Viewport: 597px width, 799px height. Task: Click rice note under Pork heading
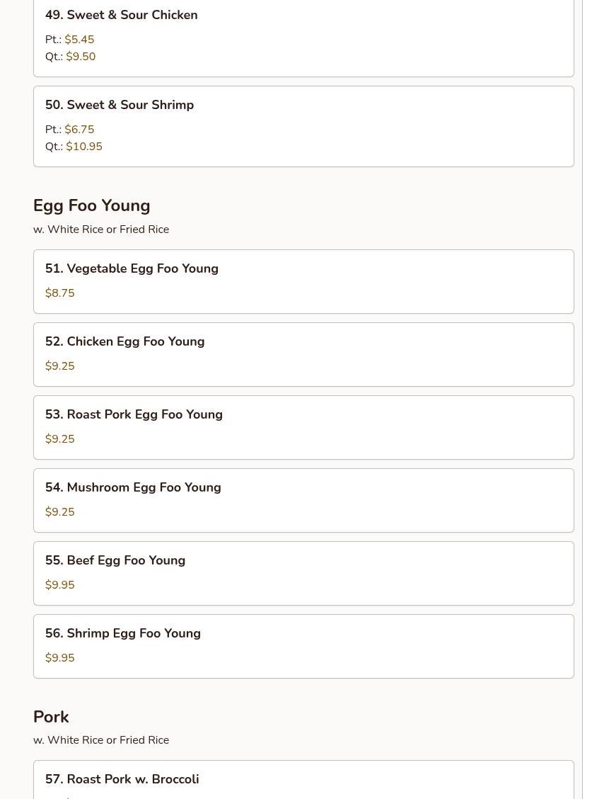click(101, 740)
